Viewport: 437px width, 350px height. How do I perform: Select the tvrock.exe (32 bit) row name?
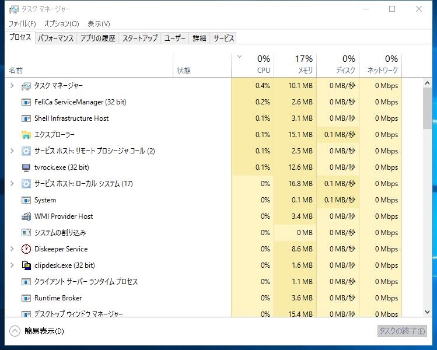[x=62, y=167]
